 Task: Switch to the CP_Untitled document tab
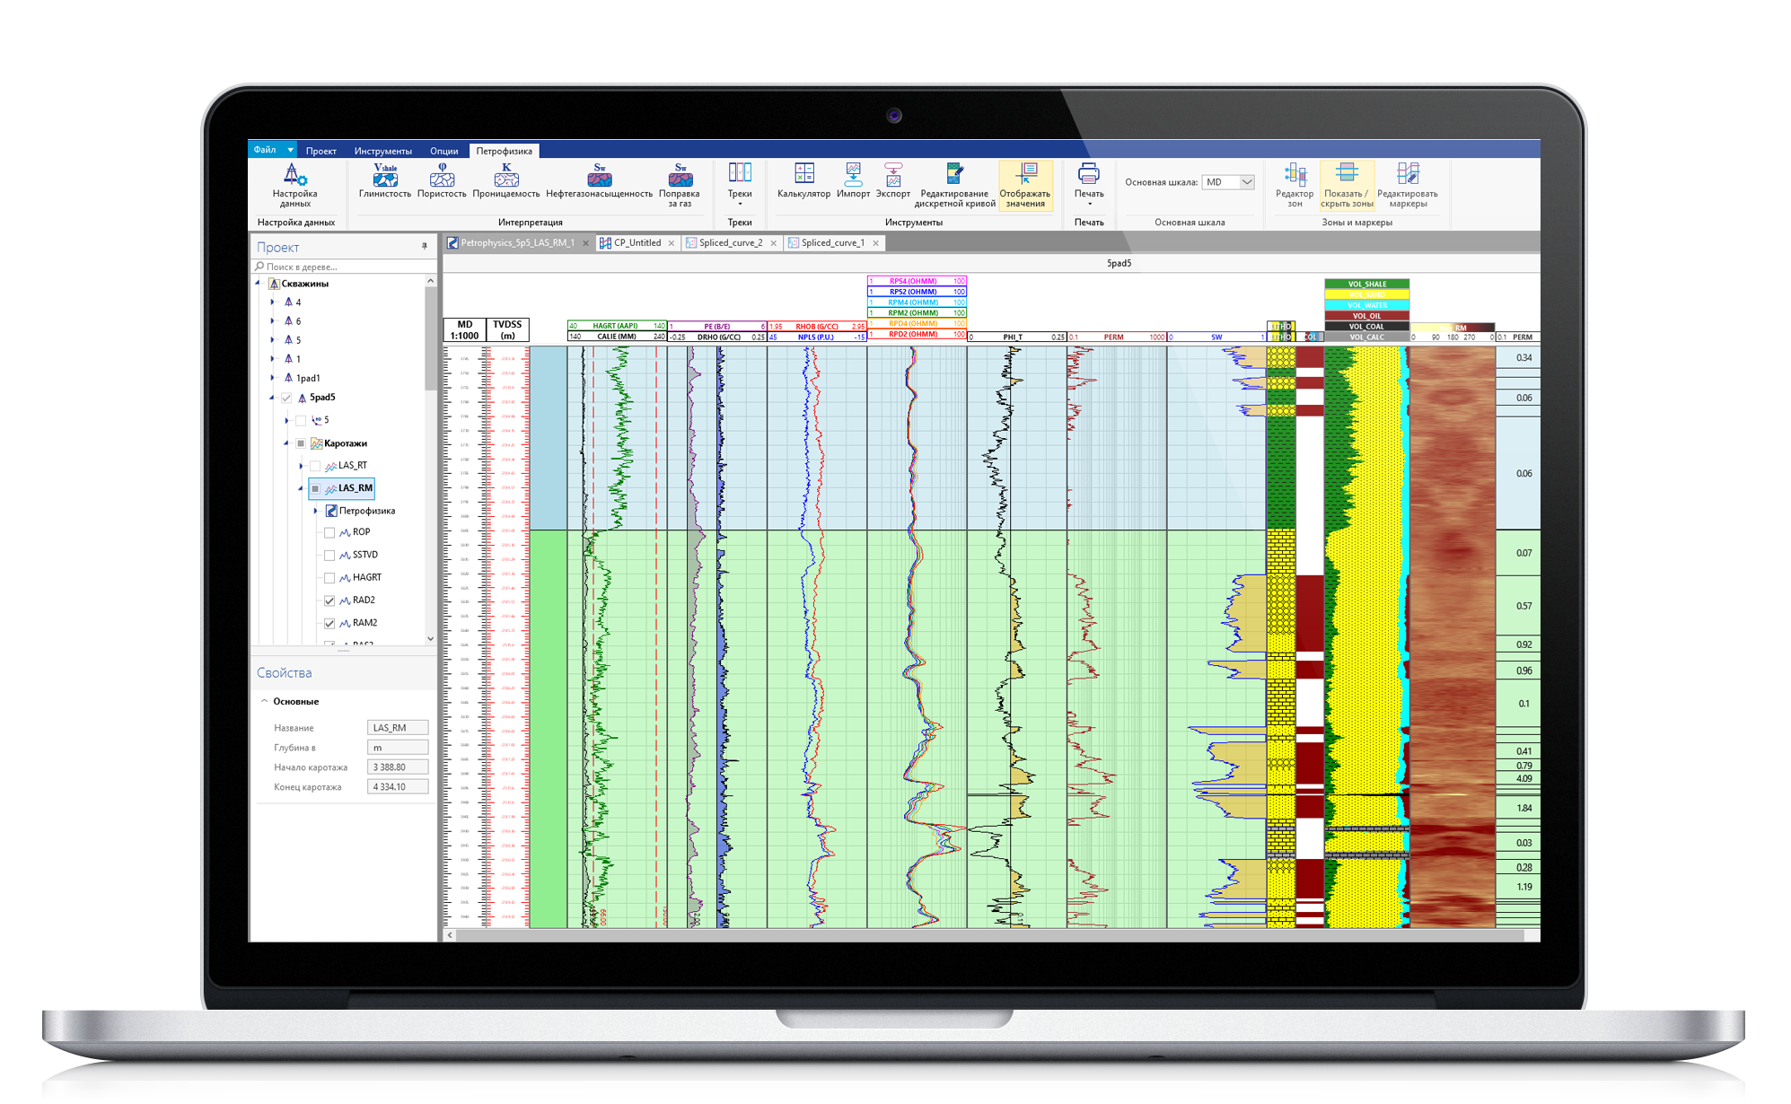point(637,242)
